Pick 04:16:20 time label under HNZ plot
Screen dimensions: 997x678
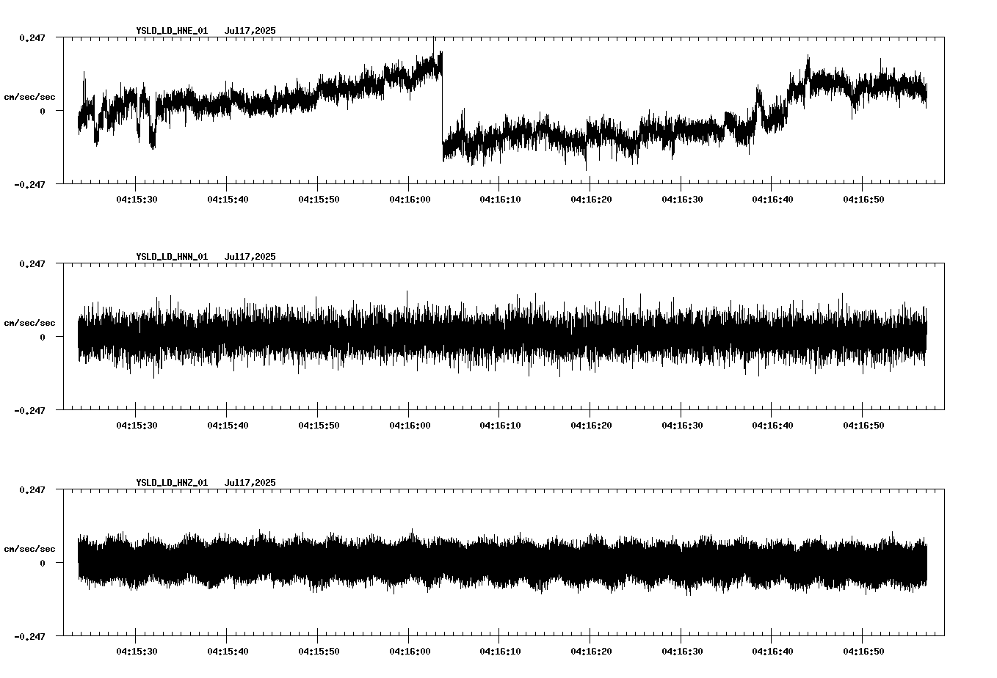[x=590, y=652]
